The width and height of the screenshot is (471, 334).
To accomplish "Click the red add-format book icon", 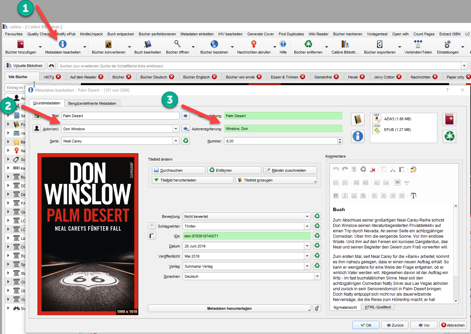I will (449, 119).
